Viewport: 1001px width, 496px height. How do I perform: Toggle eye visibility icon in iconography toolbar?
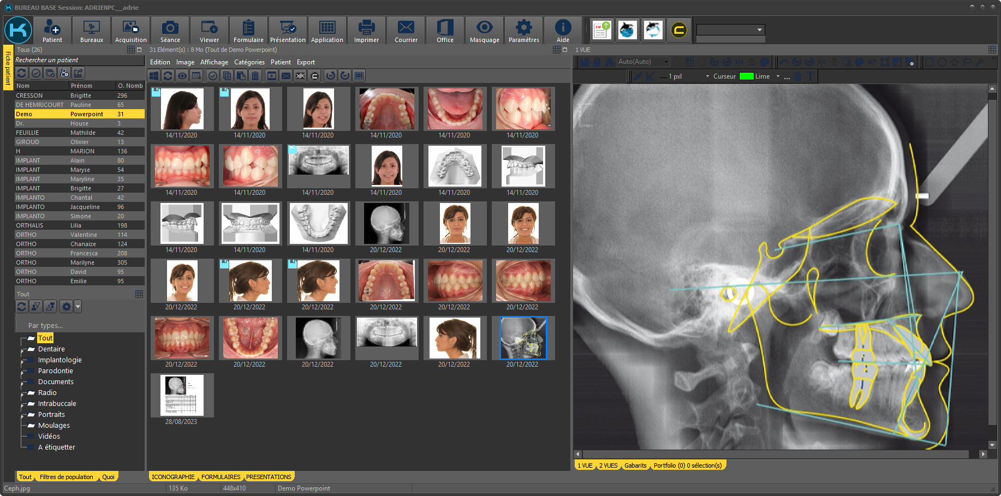[182, 76]
